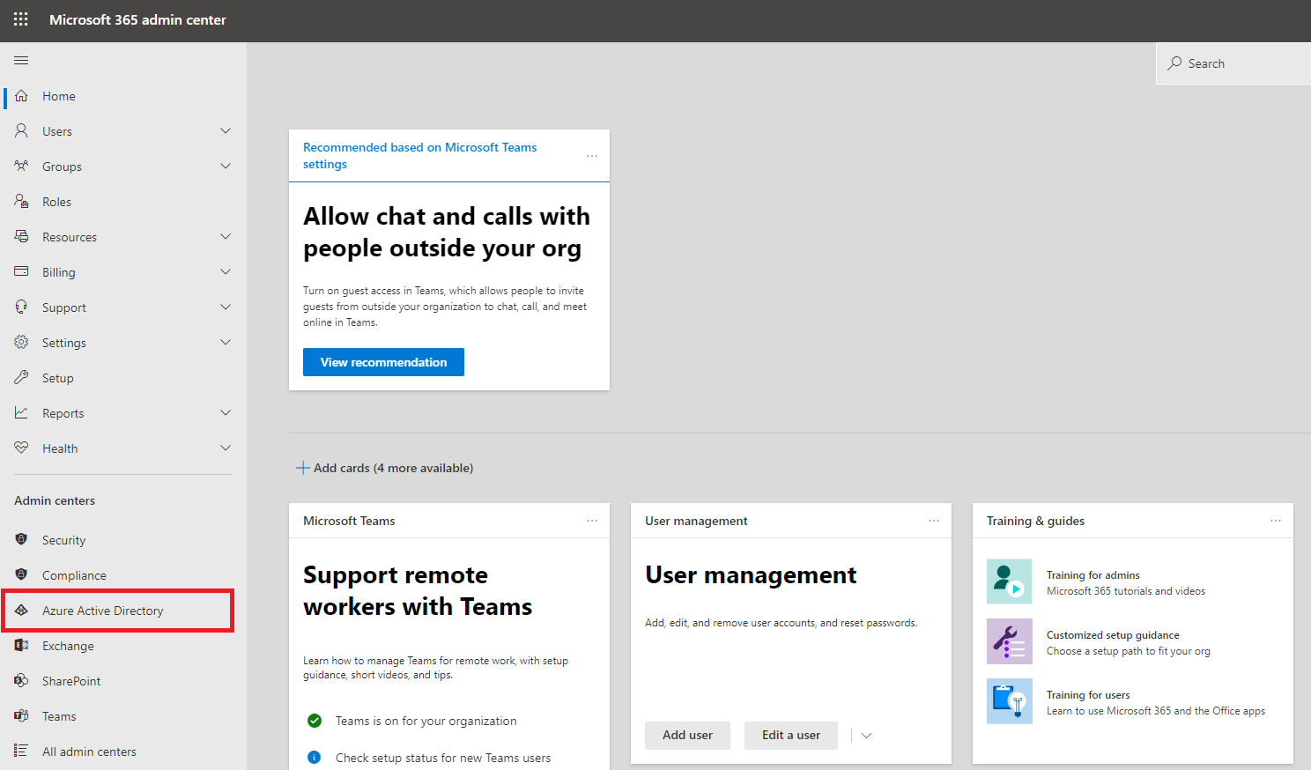Click the Groups people icon
1311x770 pixels.
click(21, 167)
